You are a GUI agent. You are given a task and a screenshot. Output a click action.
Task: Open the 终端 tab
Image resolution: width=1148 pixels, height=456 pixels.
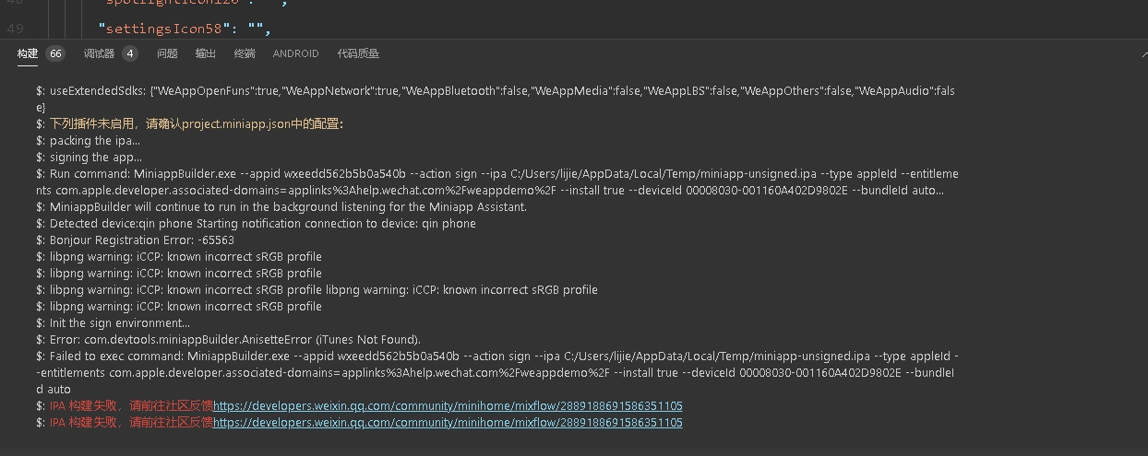[245, 53]
